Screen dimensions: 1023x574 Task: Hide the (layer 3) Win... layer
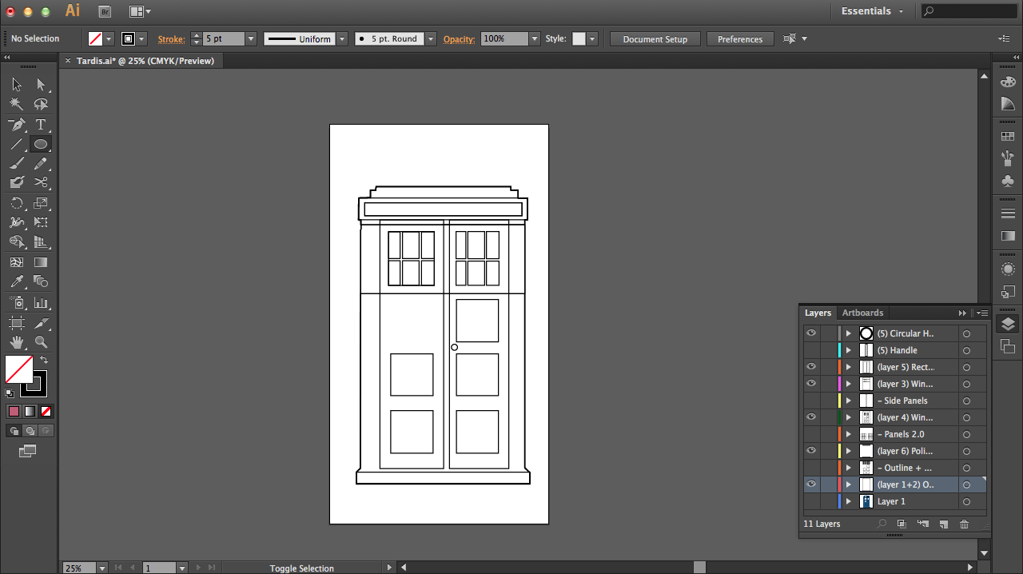coord(811,384)
